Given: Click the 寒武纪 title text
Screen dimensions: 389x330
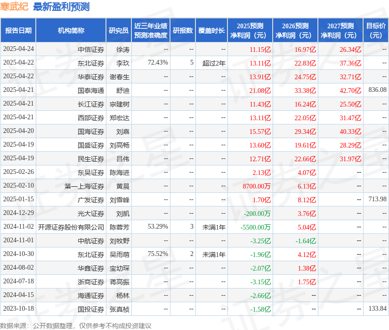Looking at the screenshot, I should click(x=14, y=7).
